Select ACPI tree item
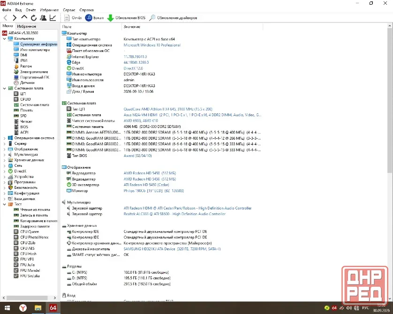The image size is (393, 314). [24, 132]
